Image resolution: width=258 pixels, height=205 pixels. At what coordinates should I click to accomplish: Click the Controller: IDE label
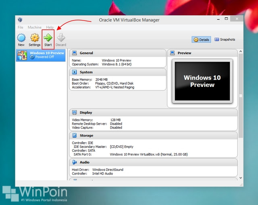pos(82,143)
